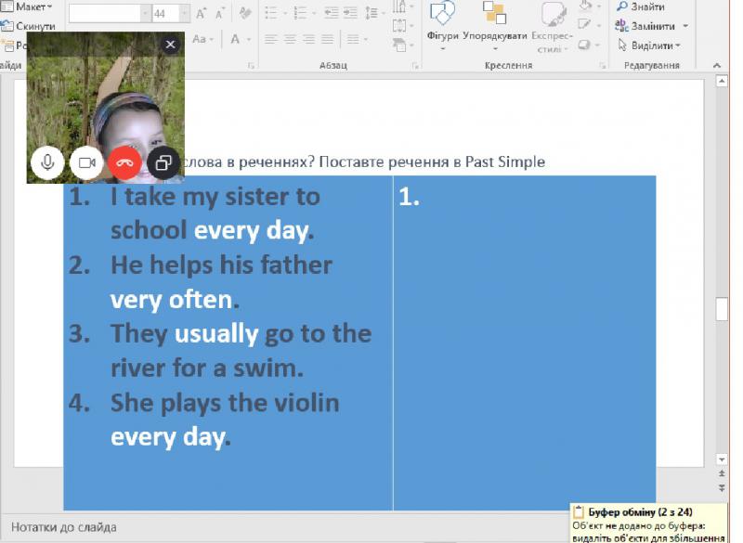Screen dimensions: 743x543
Task: Click the Нотатки до слайда notes area
Action: pyautogui.click(x=64, y=527)
